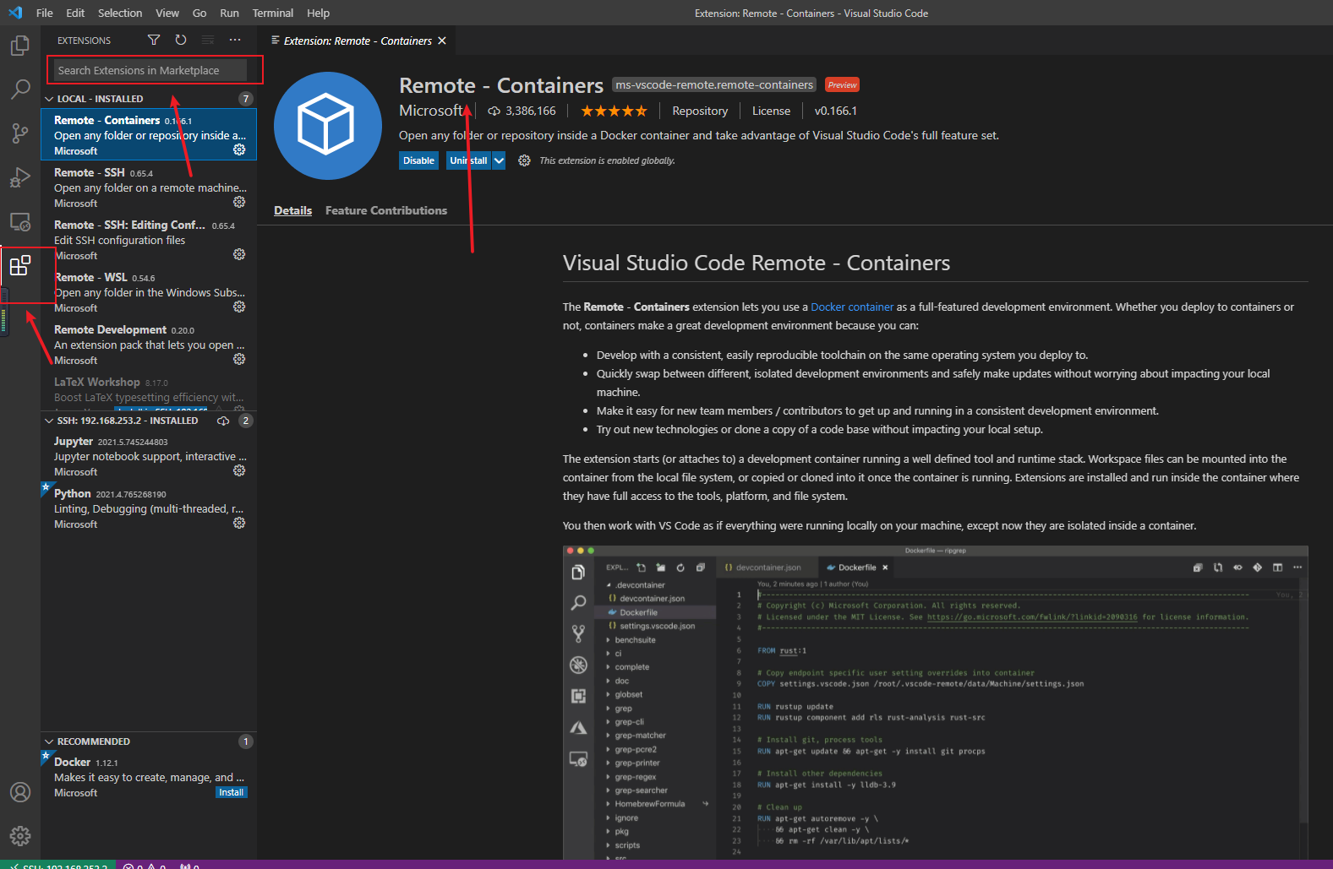
Task: Open the Remote Explorer view
Action: tap(20, 221)
